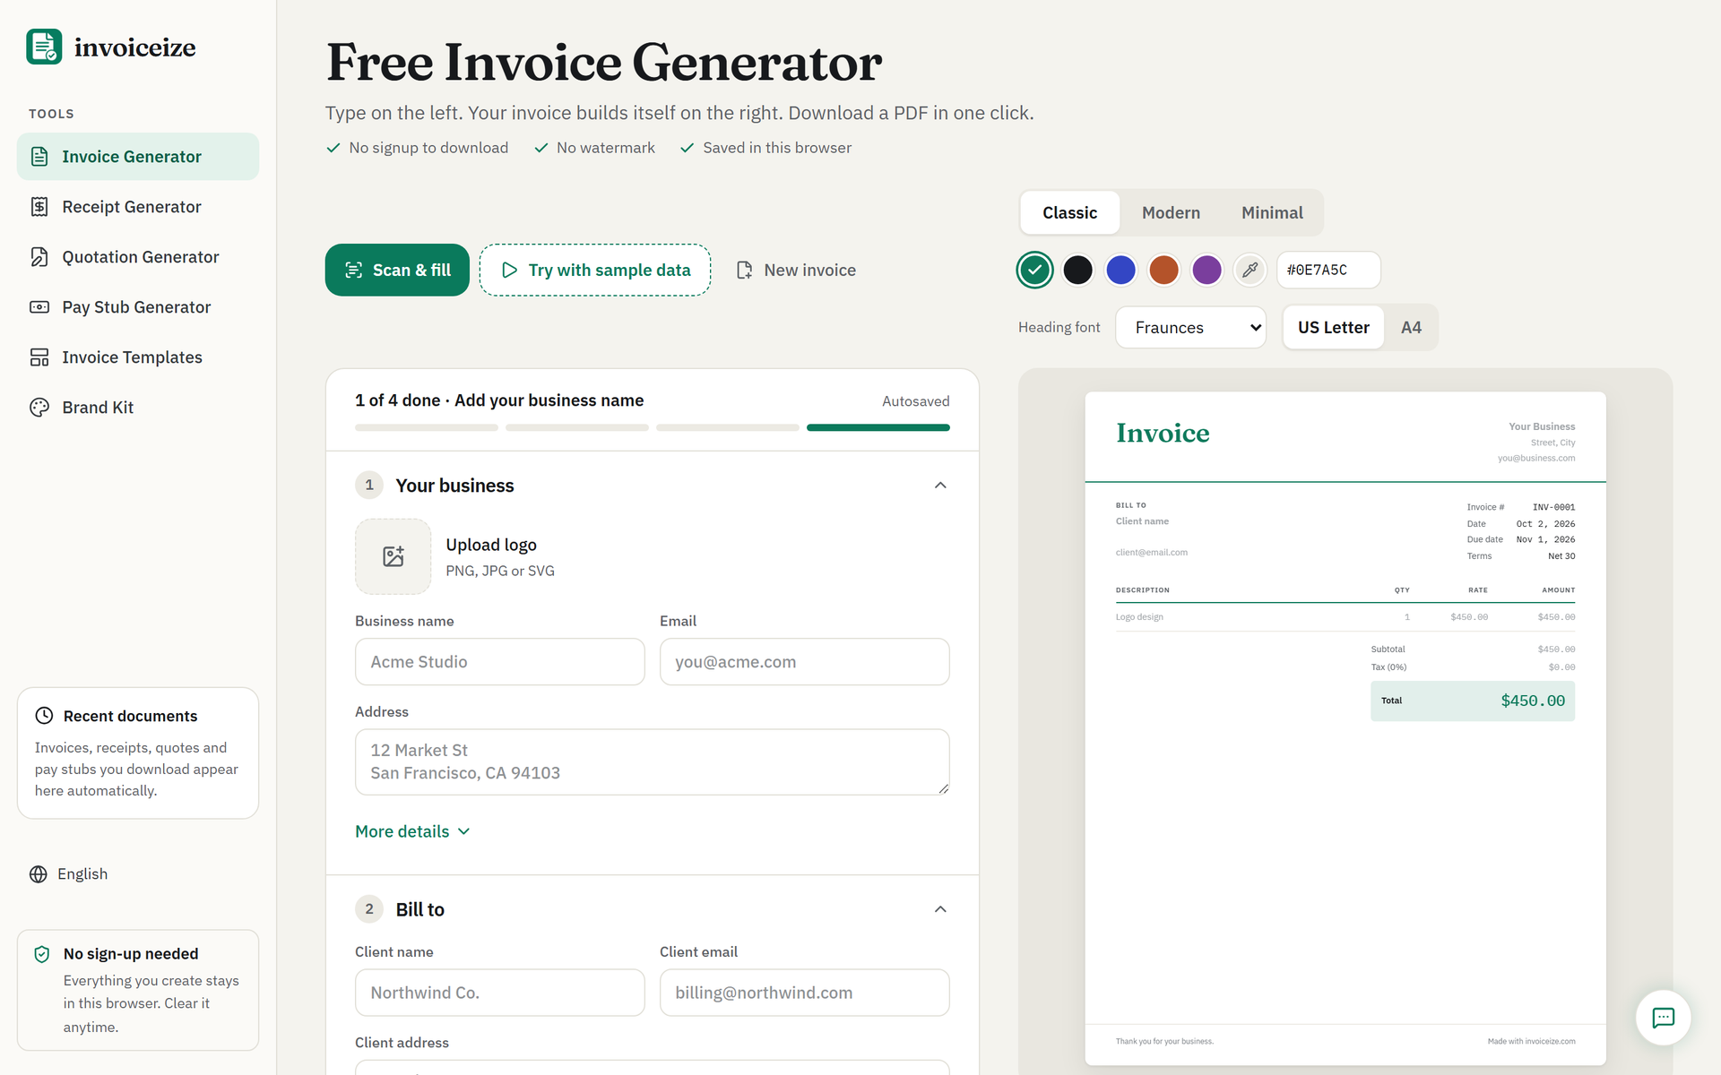Select the blue color swatch

1120,270
